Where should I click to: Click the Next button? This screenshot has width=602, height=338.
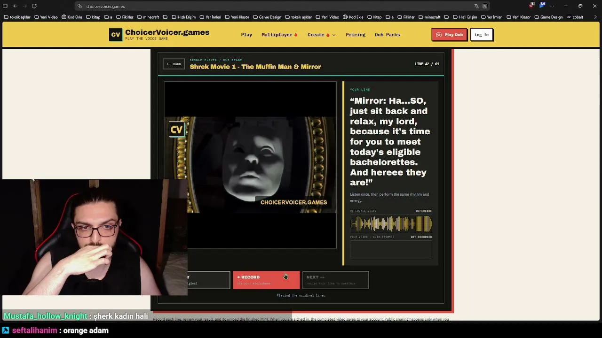pos(336,280)
